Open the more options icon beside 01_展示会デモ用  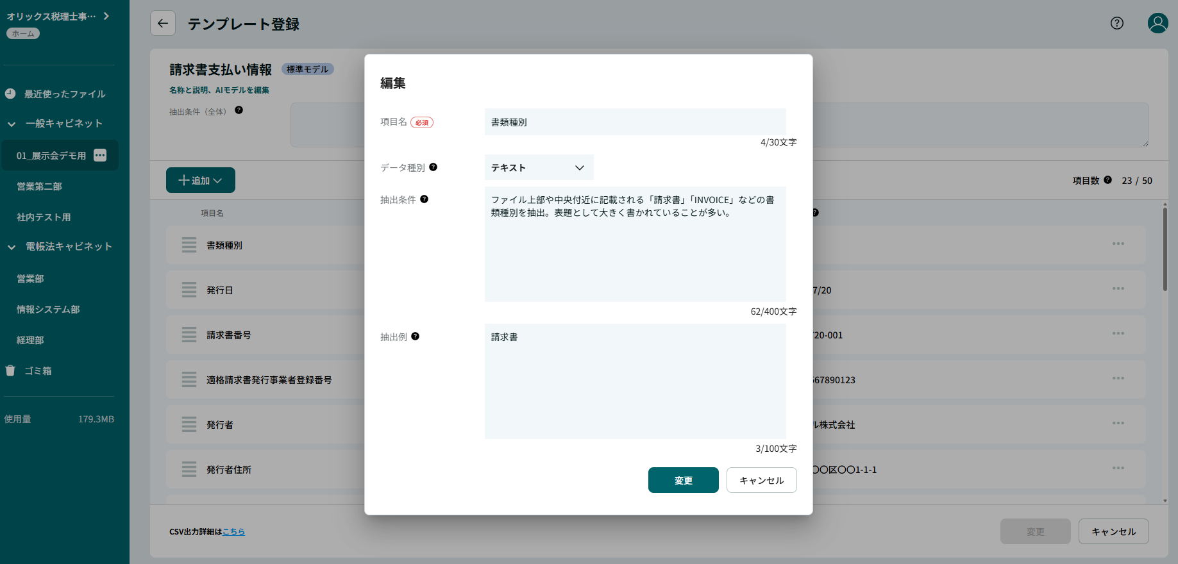point(100,155)
